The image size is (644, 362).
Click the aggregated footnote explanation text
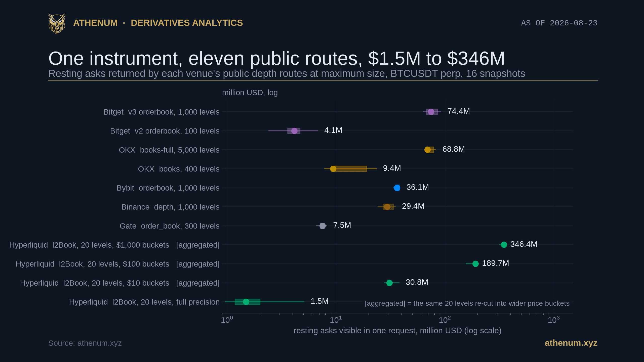pos(467,303)
